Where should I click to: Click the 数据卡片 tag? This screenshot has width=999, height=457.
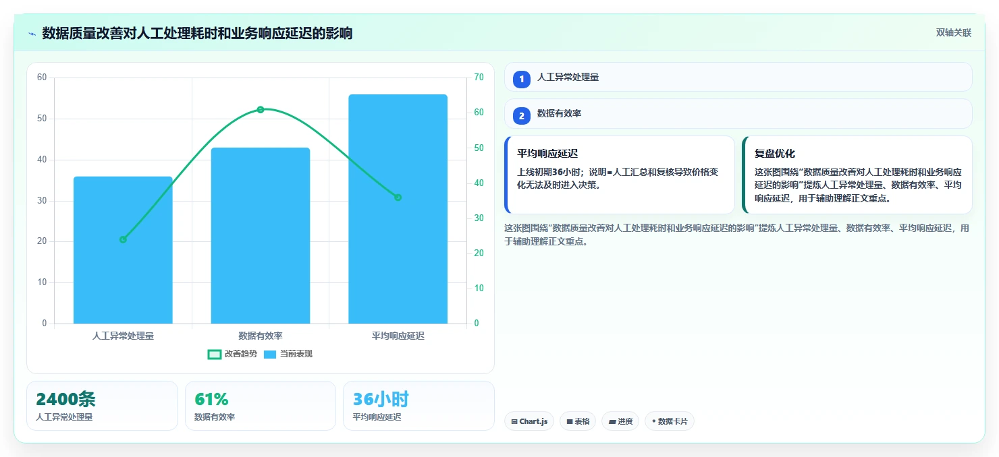(670, 421)
